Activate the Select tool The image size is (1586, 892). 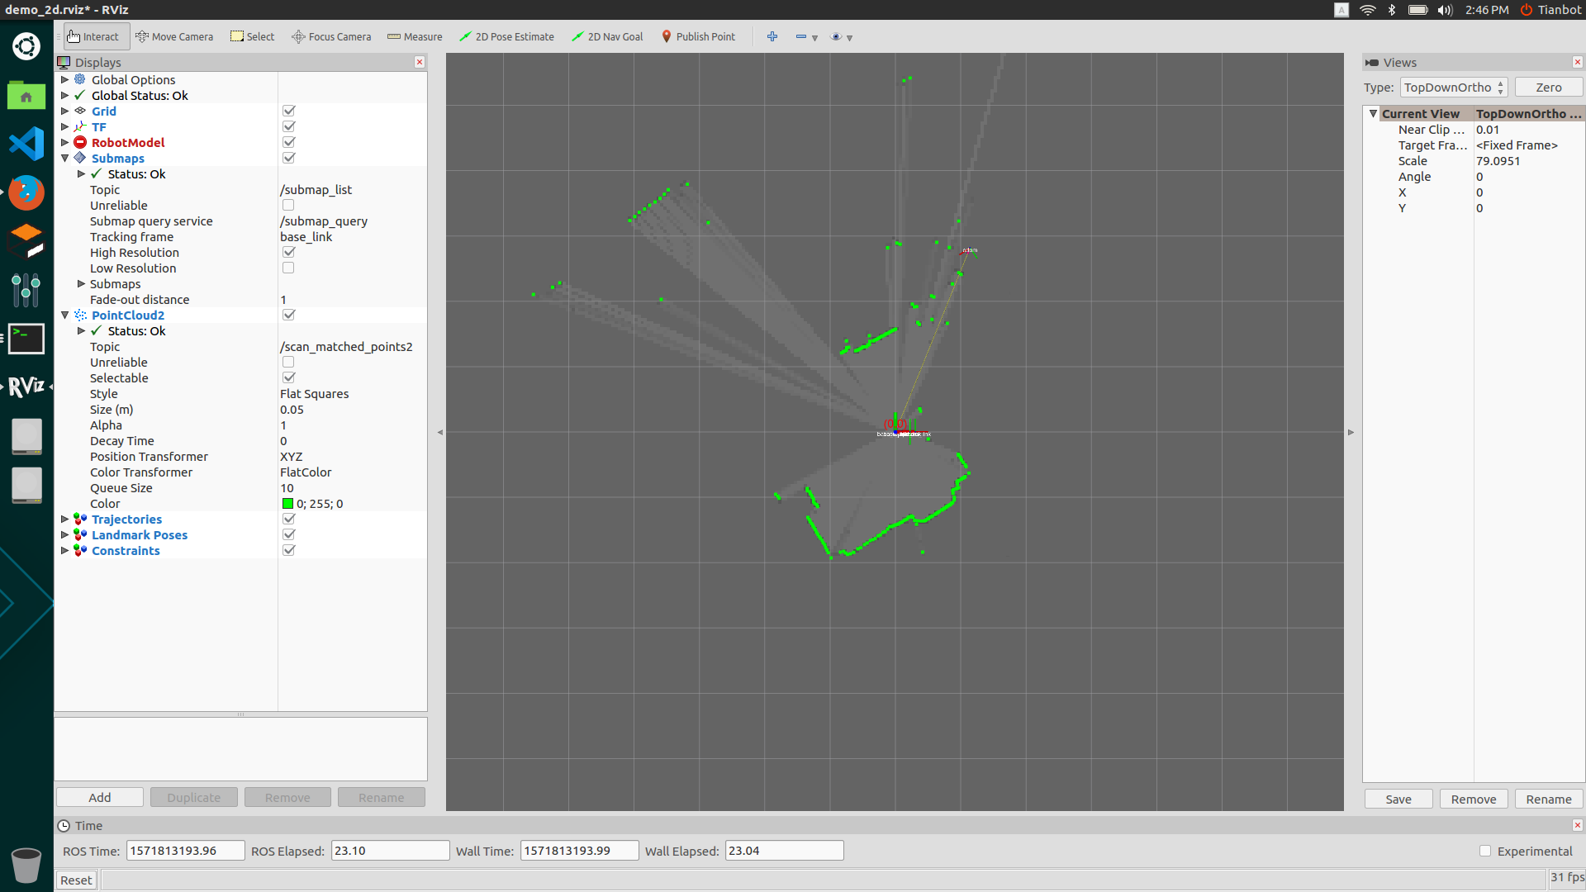pyautogui.click(x=253, y=36)
